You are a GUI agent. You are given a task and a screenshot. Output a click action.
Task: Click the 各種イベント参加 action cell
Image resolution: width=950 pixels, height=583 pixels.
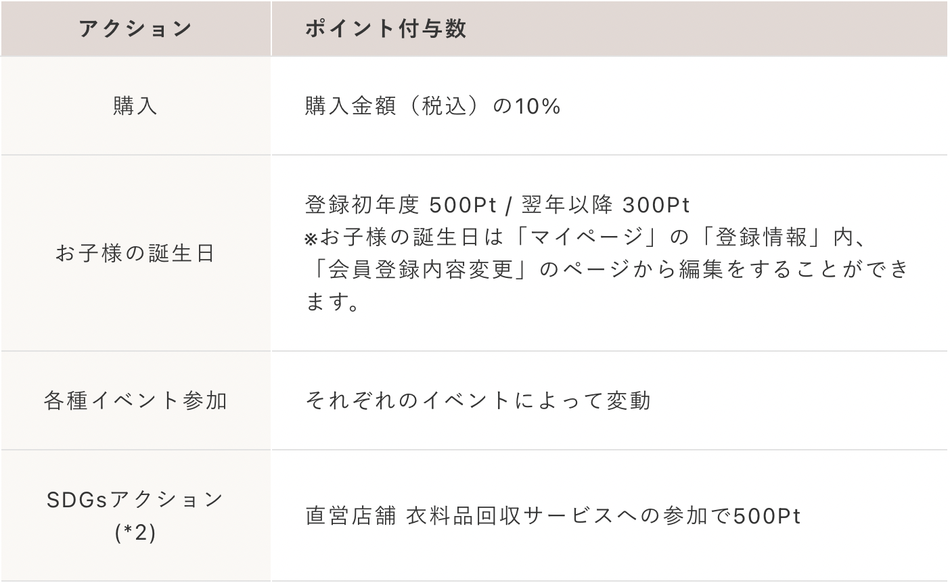coord(135,400)
